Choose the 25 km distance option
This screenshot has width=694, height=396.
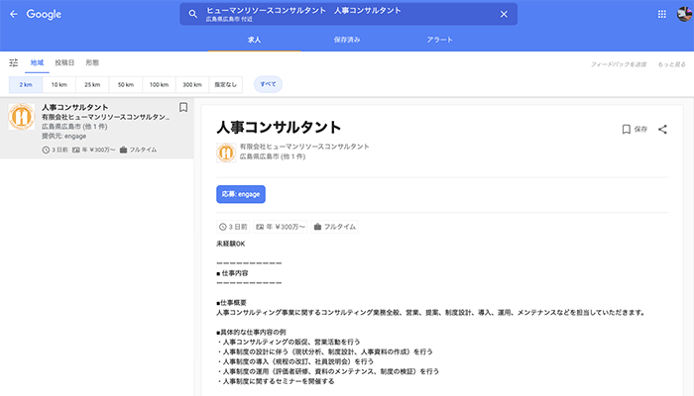pos(92,84)
